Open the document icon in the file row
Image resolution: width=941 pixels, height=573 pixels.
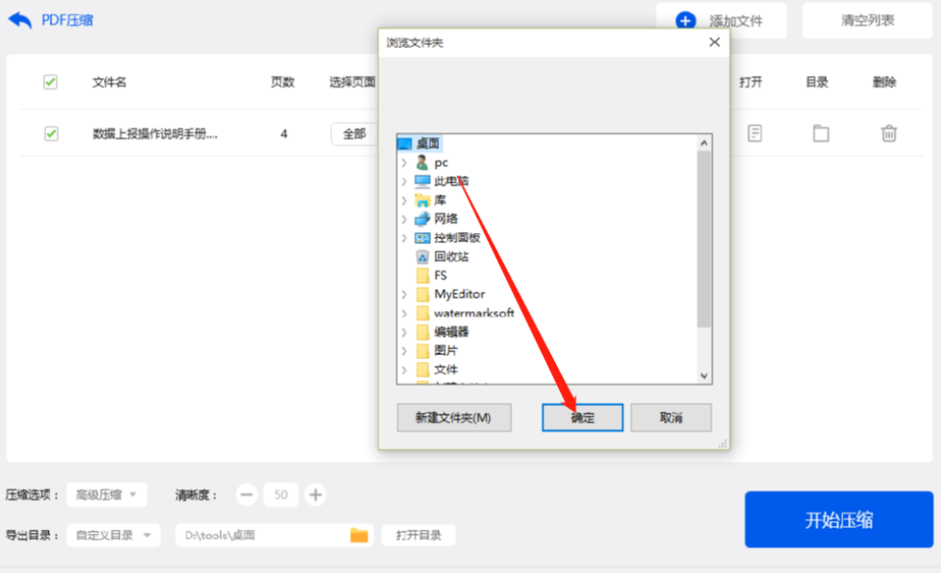[x=755, y=133]
